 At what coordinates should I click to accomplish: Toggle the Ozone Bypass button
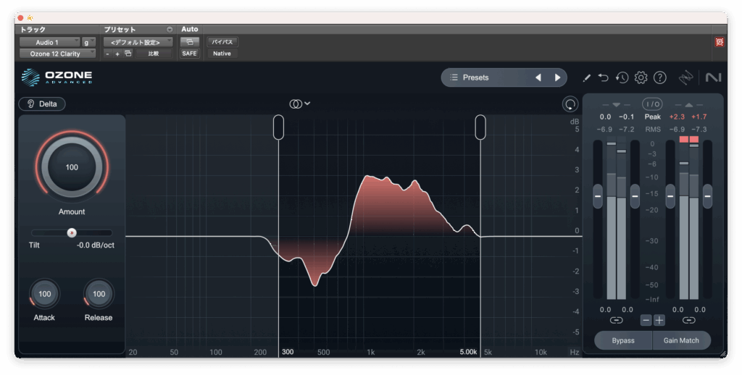click(x=622, y=340)
